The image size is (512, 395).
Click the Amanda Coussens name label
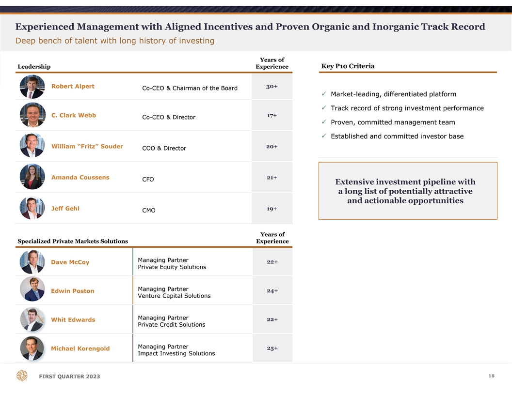80,178
